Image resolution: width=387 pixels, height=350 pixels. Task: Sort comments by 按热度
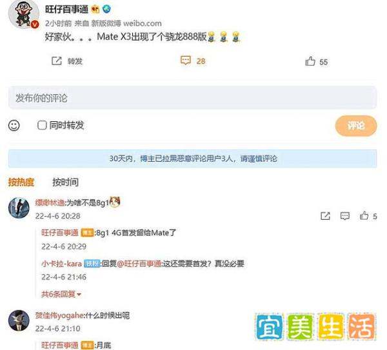pyautogui.click(x=21, y=182)
